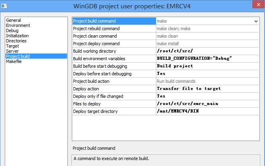Screen dimensions: 265x166
Task: Select the Makefile category
Action: click(x=14, y=61)
